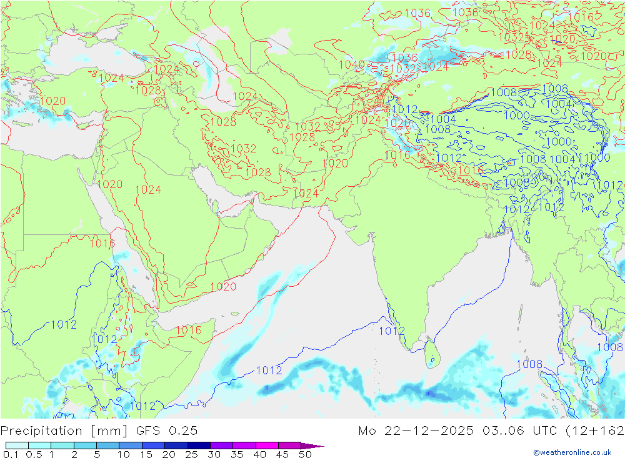Click the '45' legend value
The height and width of the screenshot is (458, 625).
(282, 454)
